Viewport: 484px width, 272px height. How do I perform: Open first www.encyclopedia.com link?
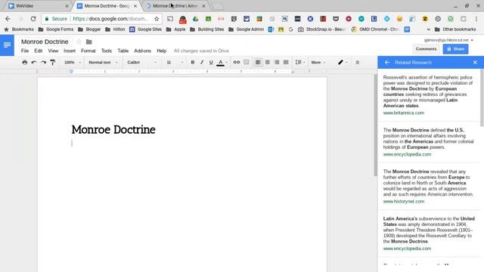(407, 154)
